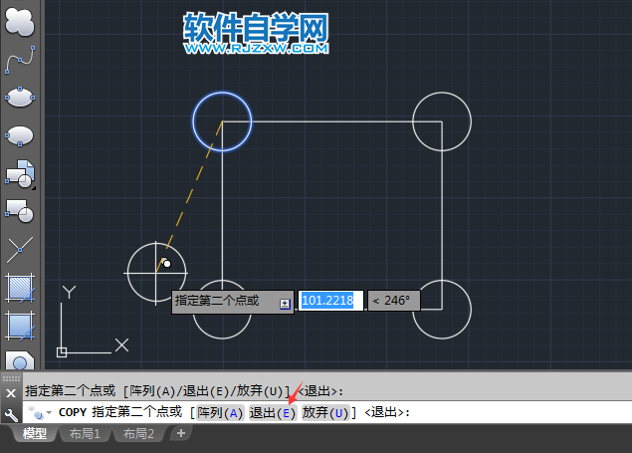Screen dimensions: 632x453
Task: Select the Elliptical Arc tool
Action: (x=19, y=135)
